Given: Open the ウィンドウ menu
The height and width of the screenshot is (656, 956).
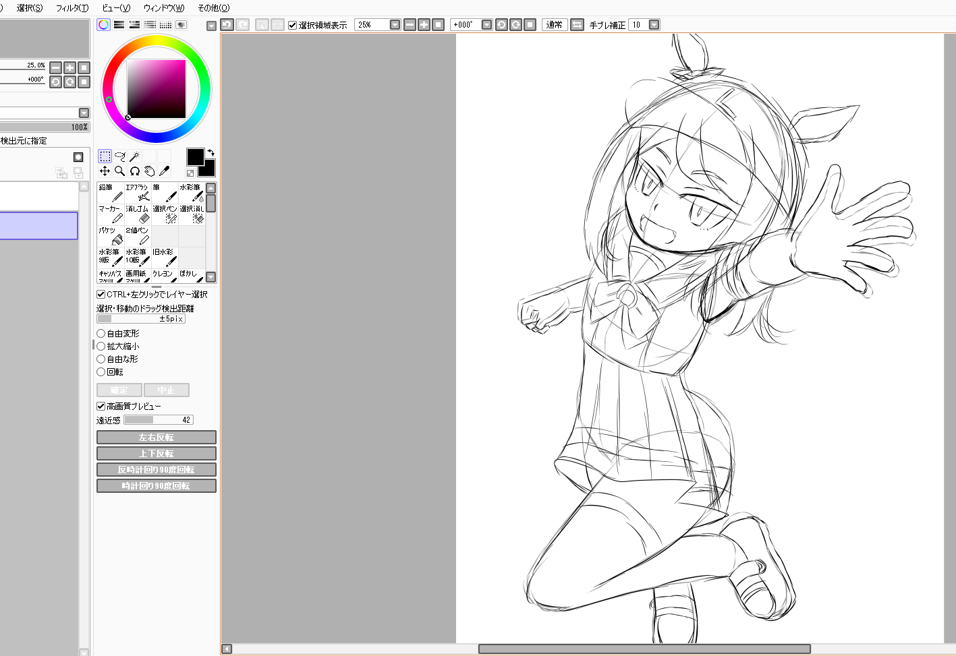Looking at the screenshot, I should pyautogui.click(x=163, y=7).
